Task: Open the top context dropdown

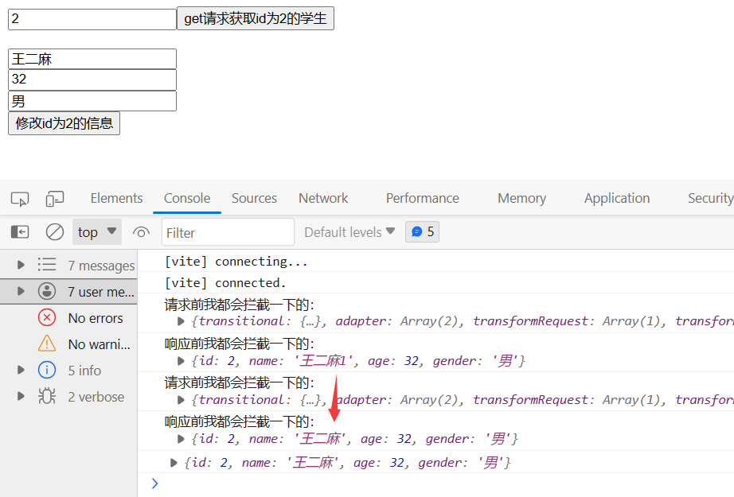Action: (97, 232)
